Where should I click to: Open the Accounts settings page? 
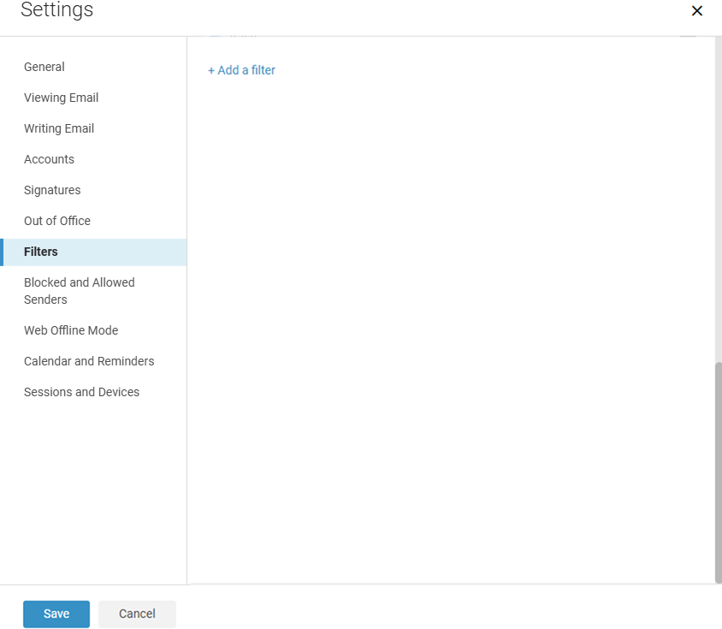point(49,159)
